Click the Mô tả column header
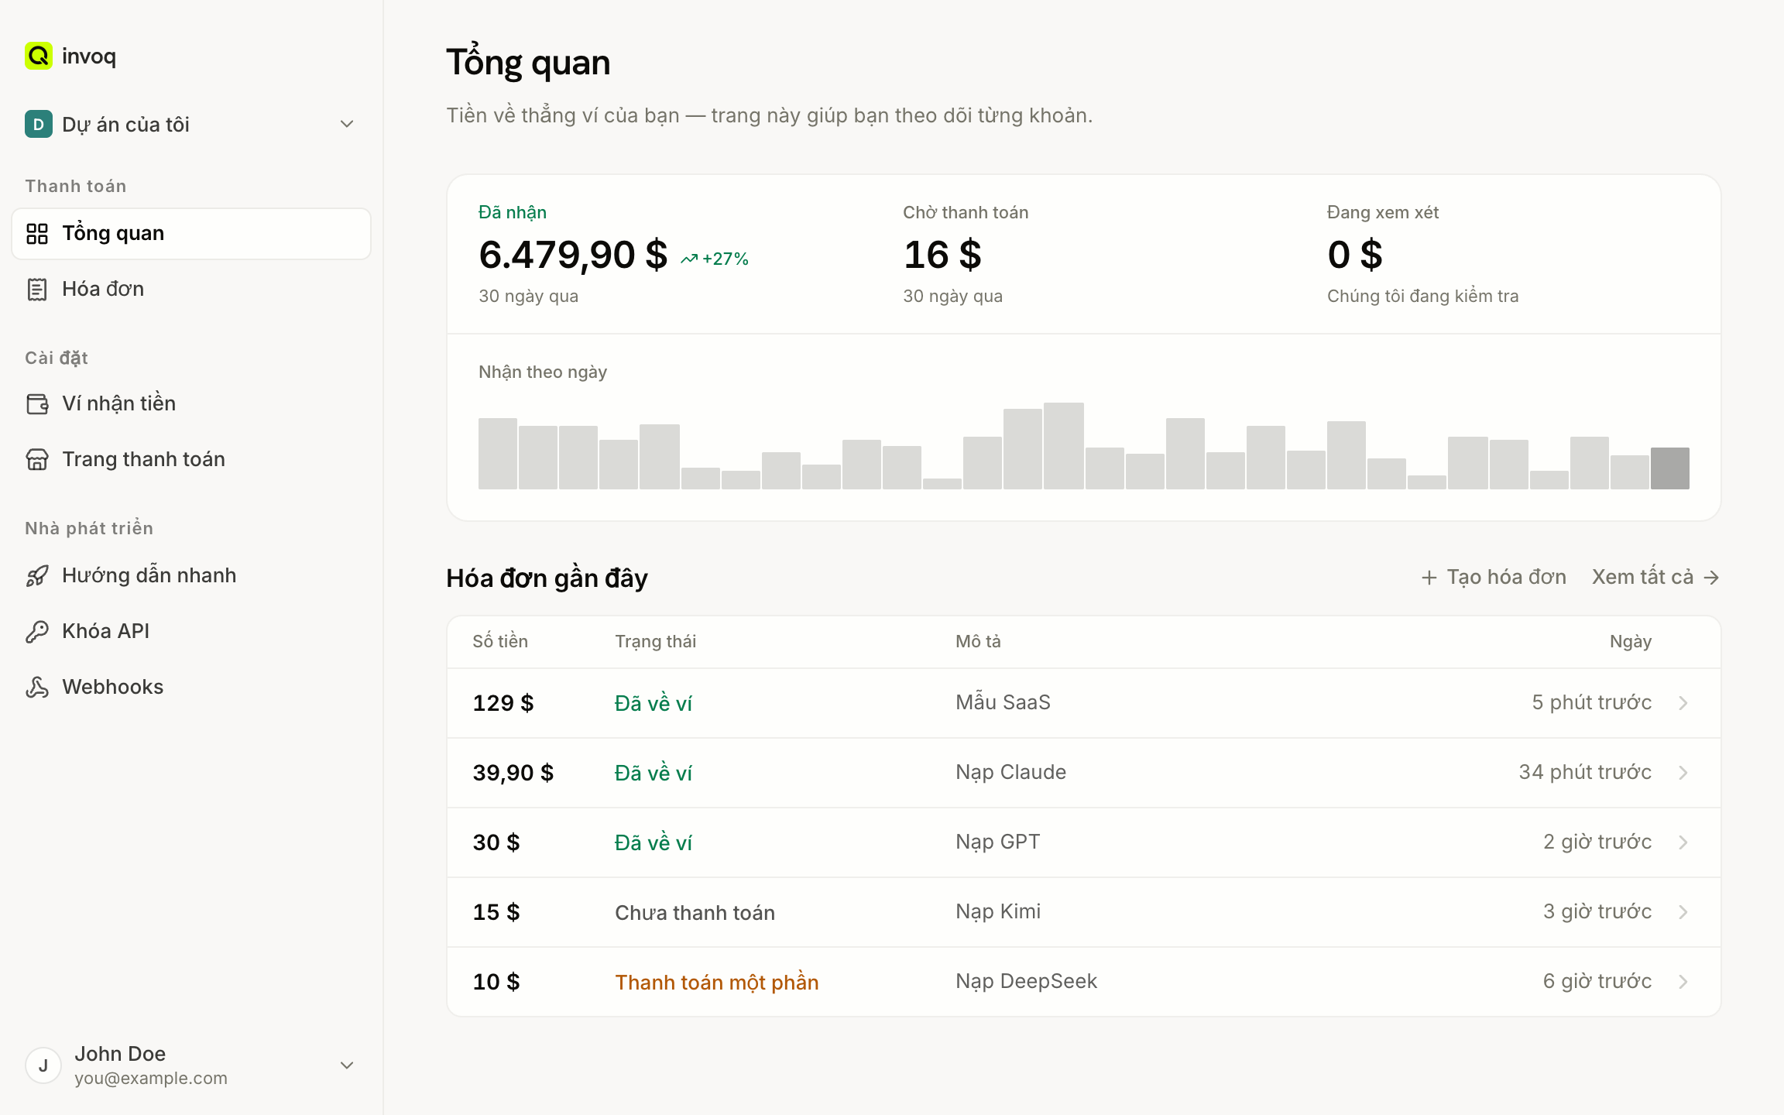 pos(978,642)
